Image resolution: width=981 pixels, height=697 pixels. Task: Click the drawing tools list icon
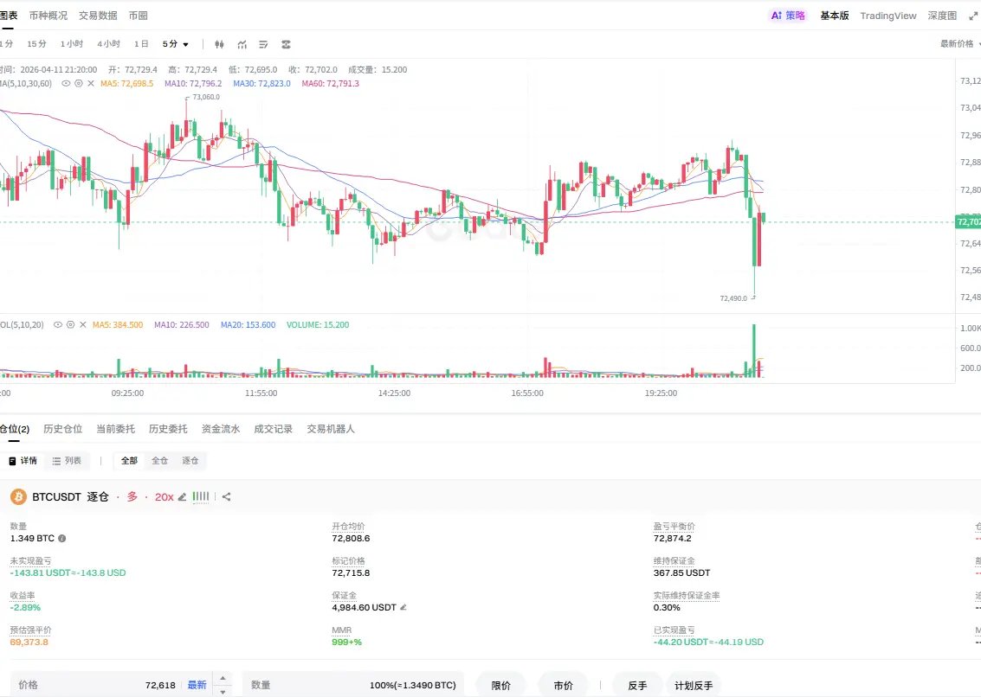tap(263, 44)
